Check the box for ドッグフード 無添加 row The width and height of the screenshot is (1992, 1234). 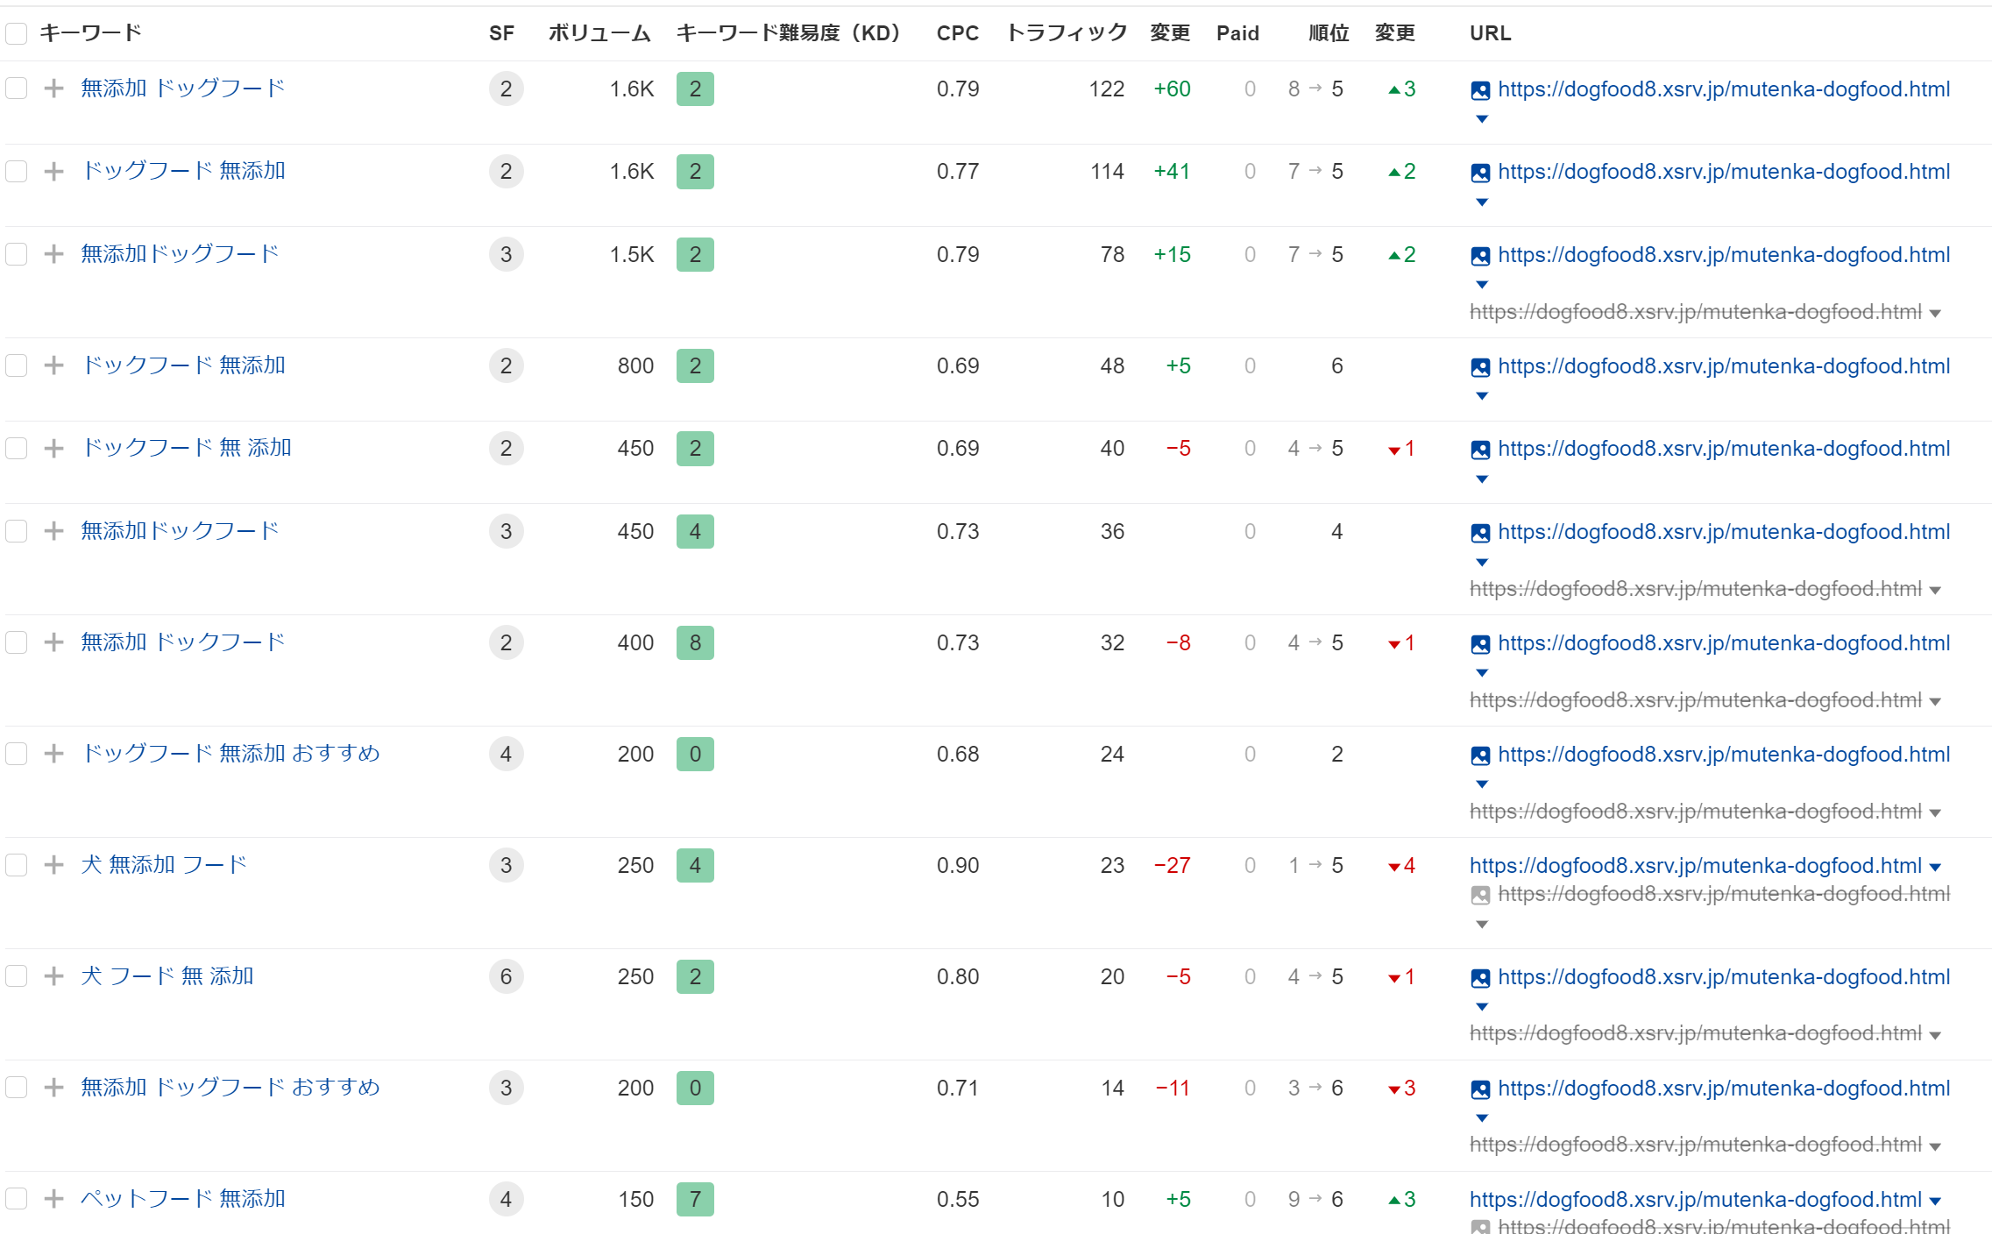coord(17,171)
